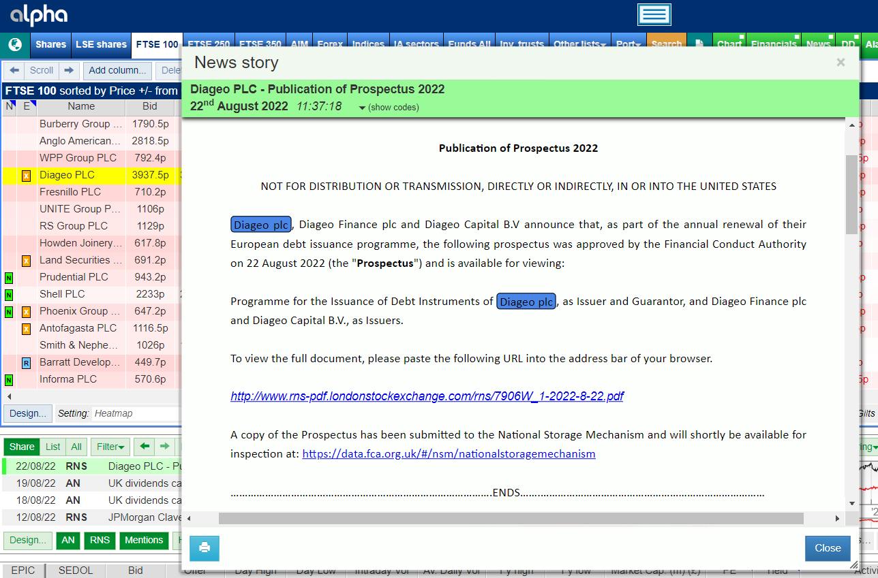The image size is (878, 578).
Task: Click the scroll left arrow button
Action: click(x=14, y=70)
